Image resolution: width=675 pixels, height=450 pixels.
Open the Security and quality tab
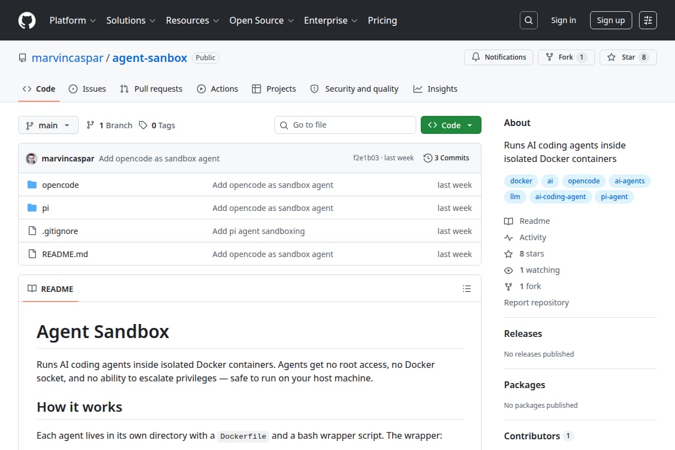[354, 89]
